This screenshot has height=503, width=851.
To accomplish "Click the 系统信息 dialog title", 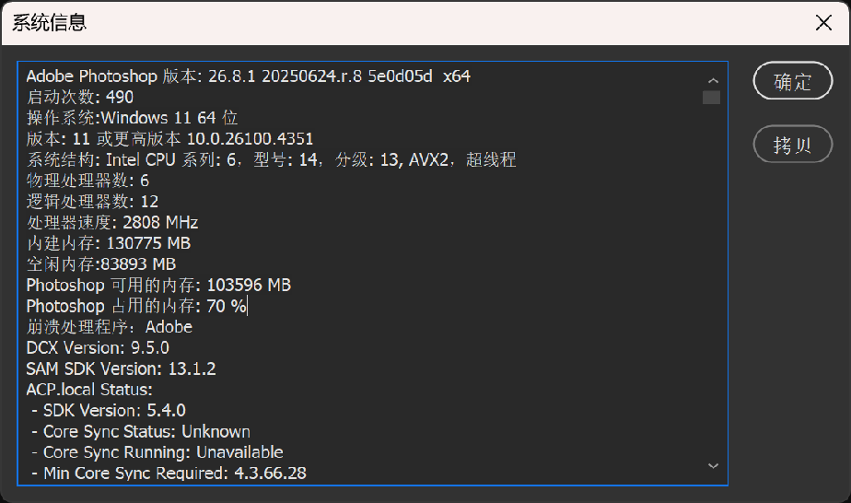I will [x=50, y=23].
